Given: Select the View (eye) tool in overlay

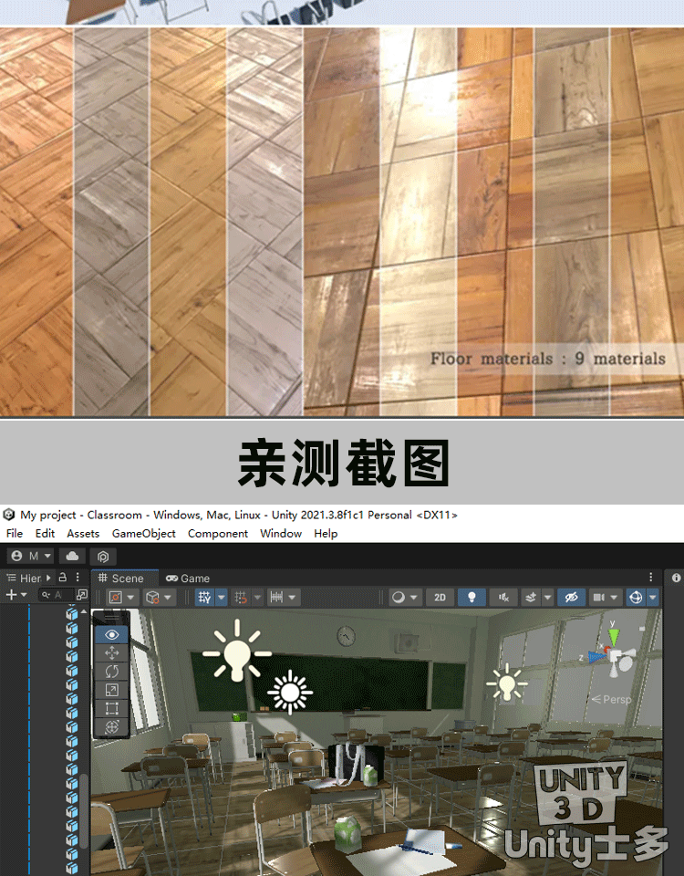Looking at the screenshot, I should click(112, 634).
